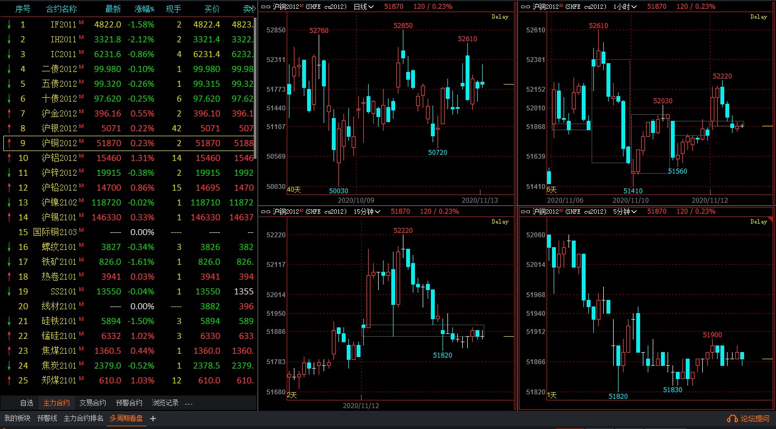The height and width of the screenshot is (429, 776).
Task: Show more watchlist tabs via the ellipsis
Action: pos(189,403)
